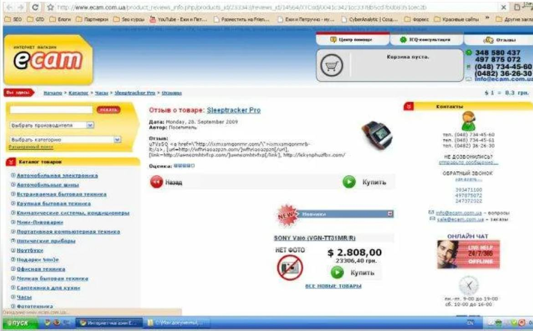Click the review rating stars
The height and width of the screenshot is (331, 533).
pos(184,166)
